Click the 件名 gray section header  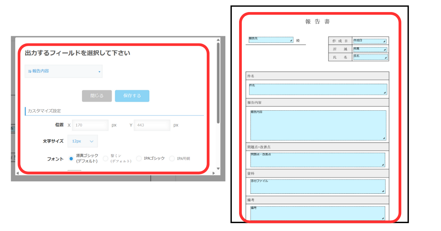coord(317,76)
